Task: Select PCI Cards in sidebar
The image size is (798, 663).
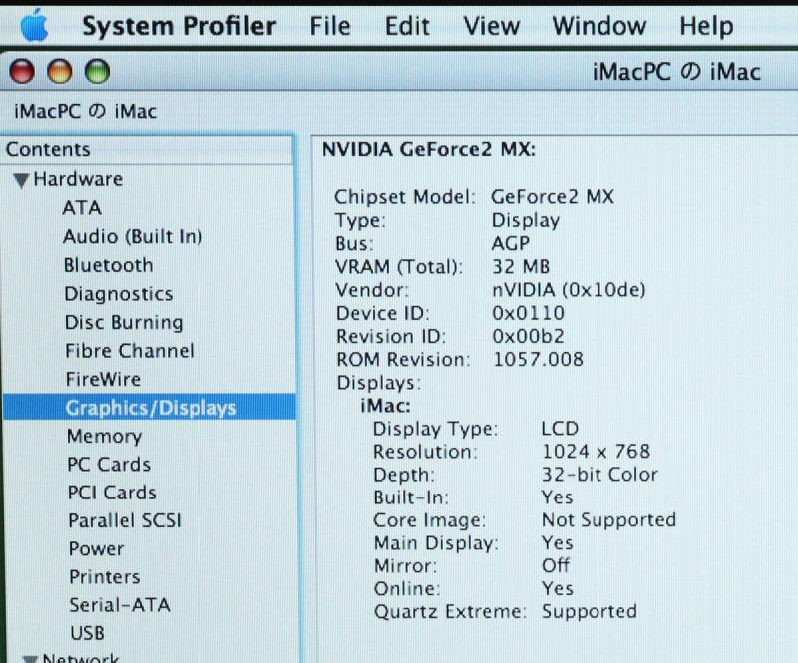Action: (x=112, y=493)
